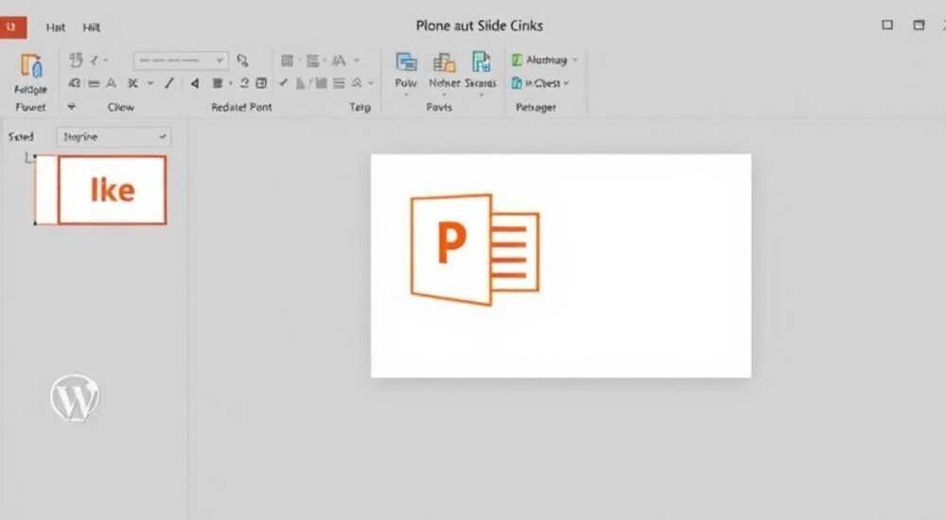
Task: Expand the arrow beside the scissors X icon
Action: click(x=150, y=83)
